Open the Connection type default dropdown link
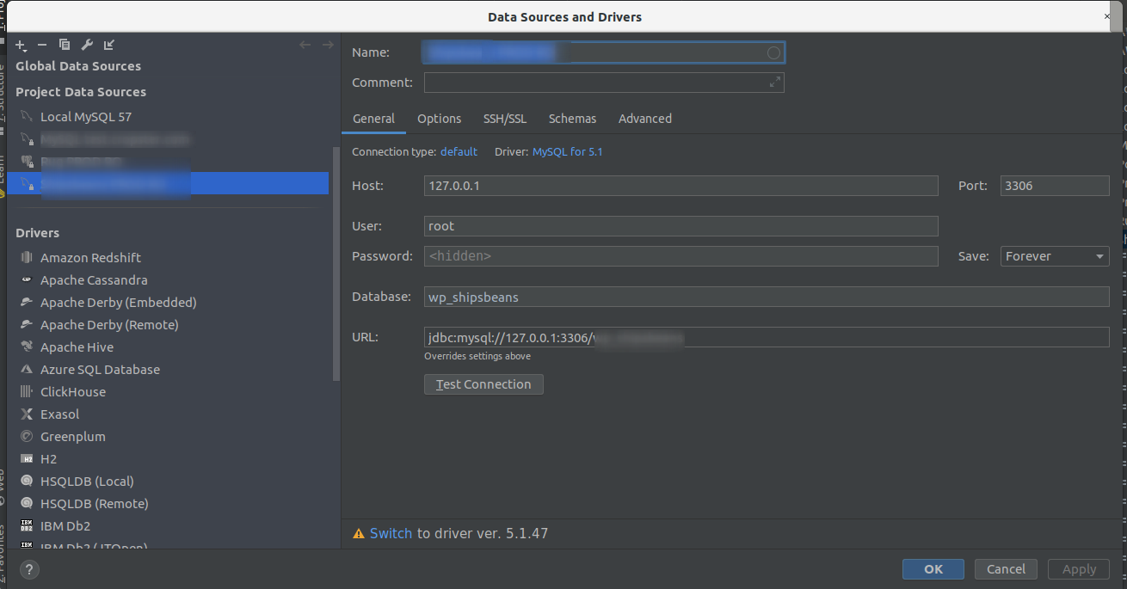Screen dimensions: 1127x589 (x=459, y=151)
